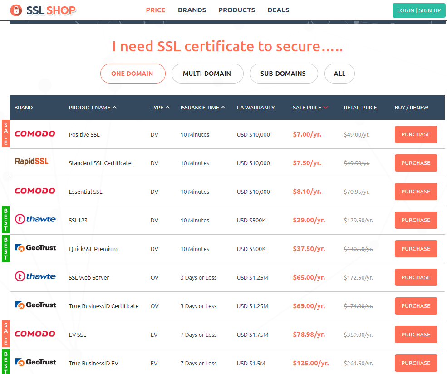447x374 pixels.
Task: Click the SALE badge beside EV SSL
Action: point(6,334)
